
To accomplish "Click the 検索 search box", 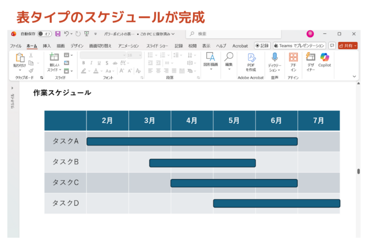I will [234, 34].
